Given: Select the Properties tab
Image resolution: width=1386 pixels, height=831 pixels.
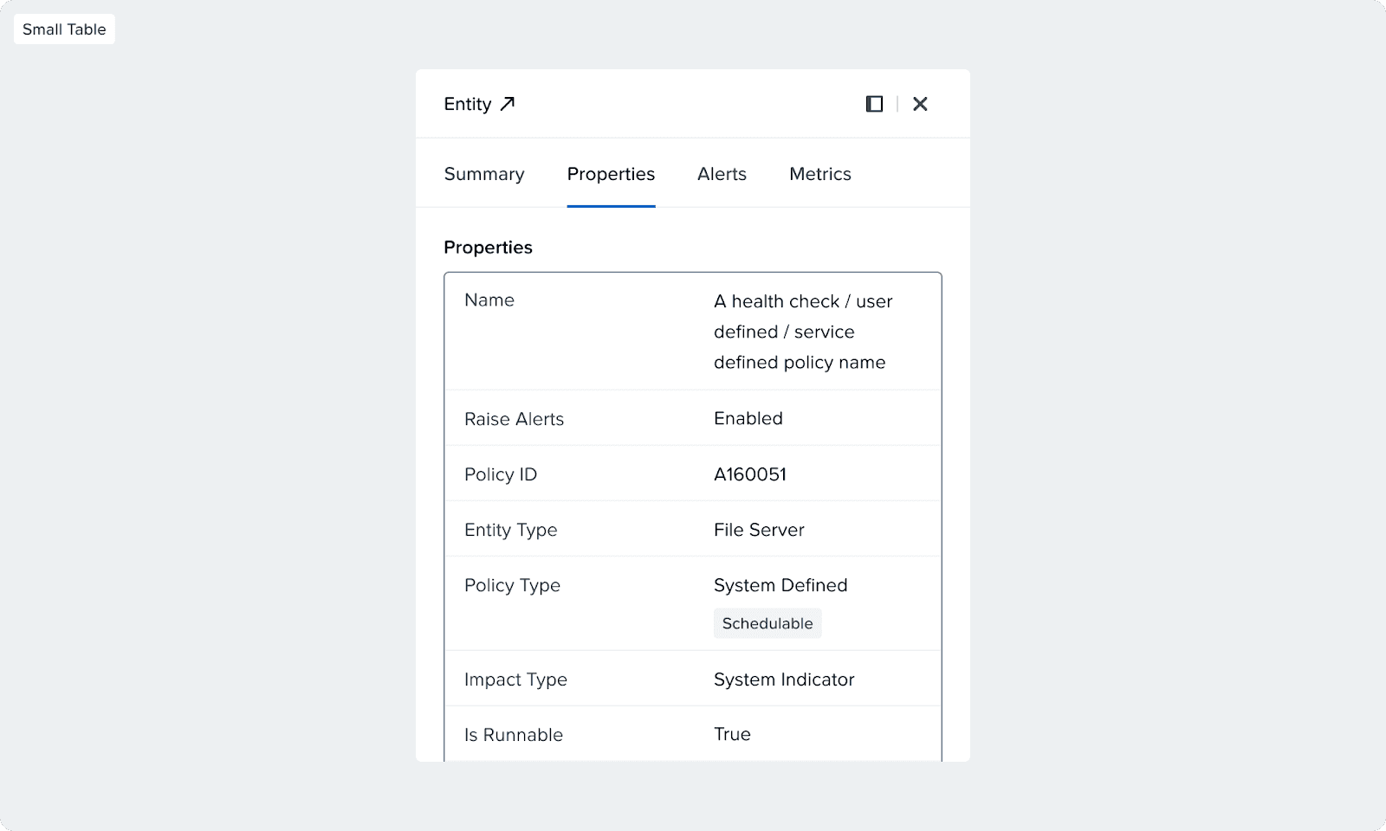Looking at the screenshot, I should tap(611, 174).
